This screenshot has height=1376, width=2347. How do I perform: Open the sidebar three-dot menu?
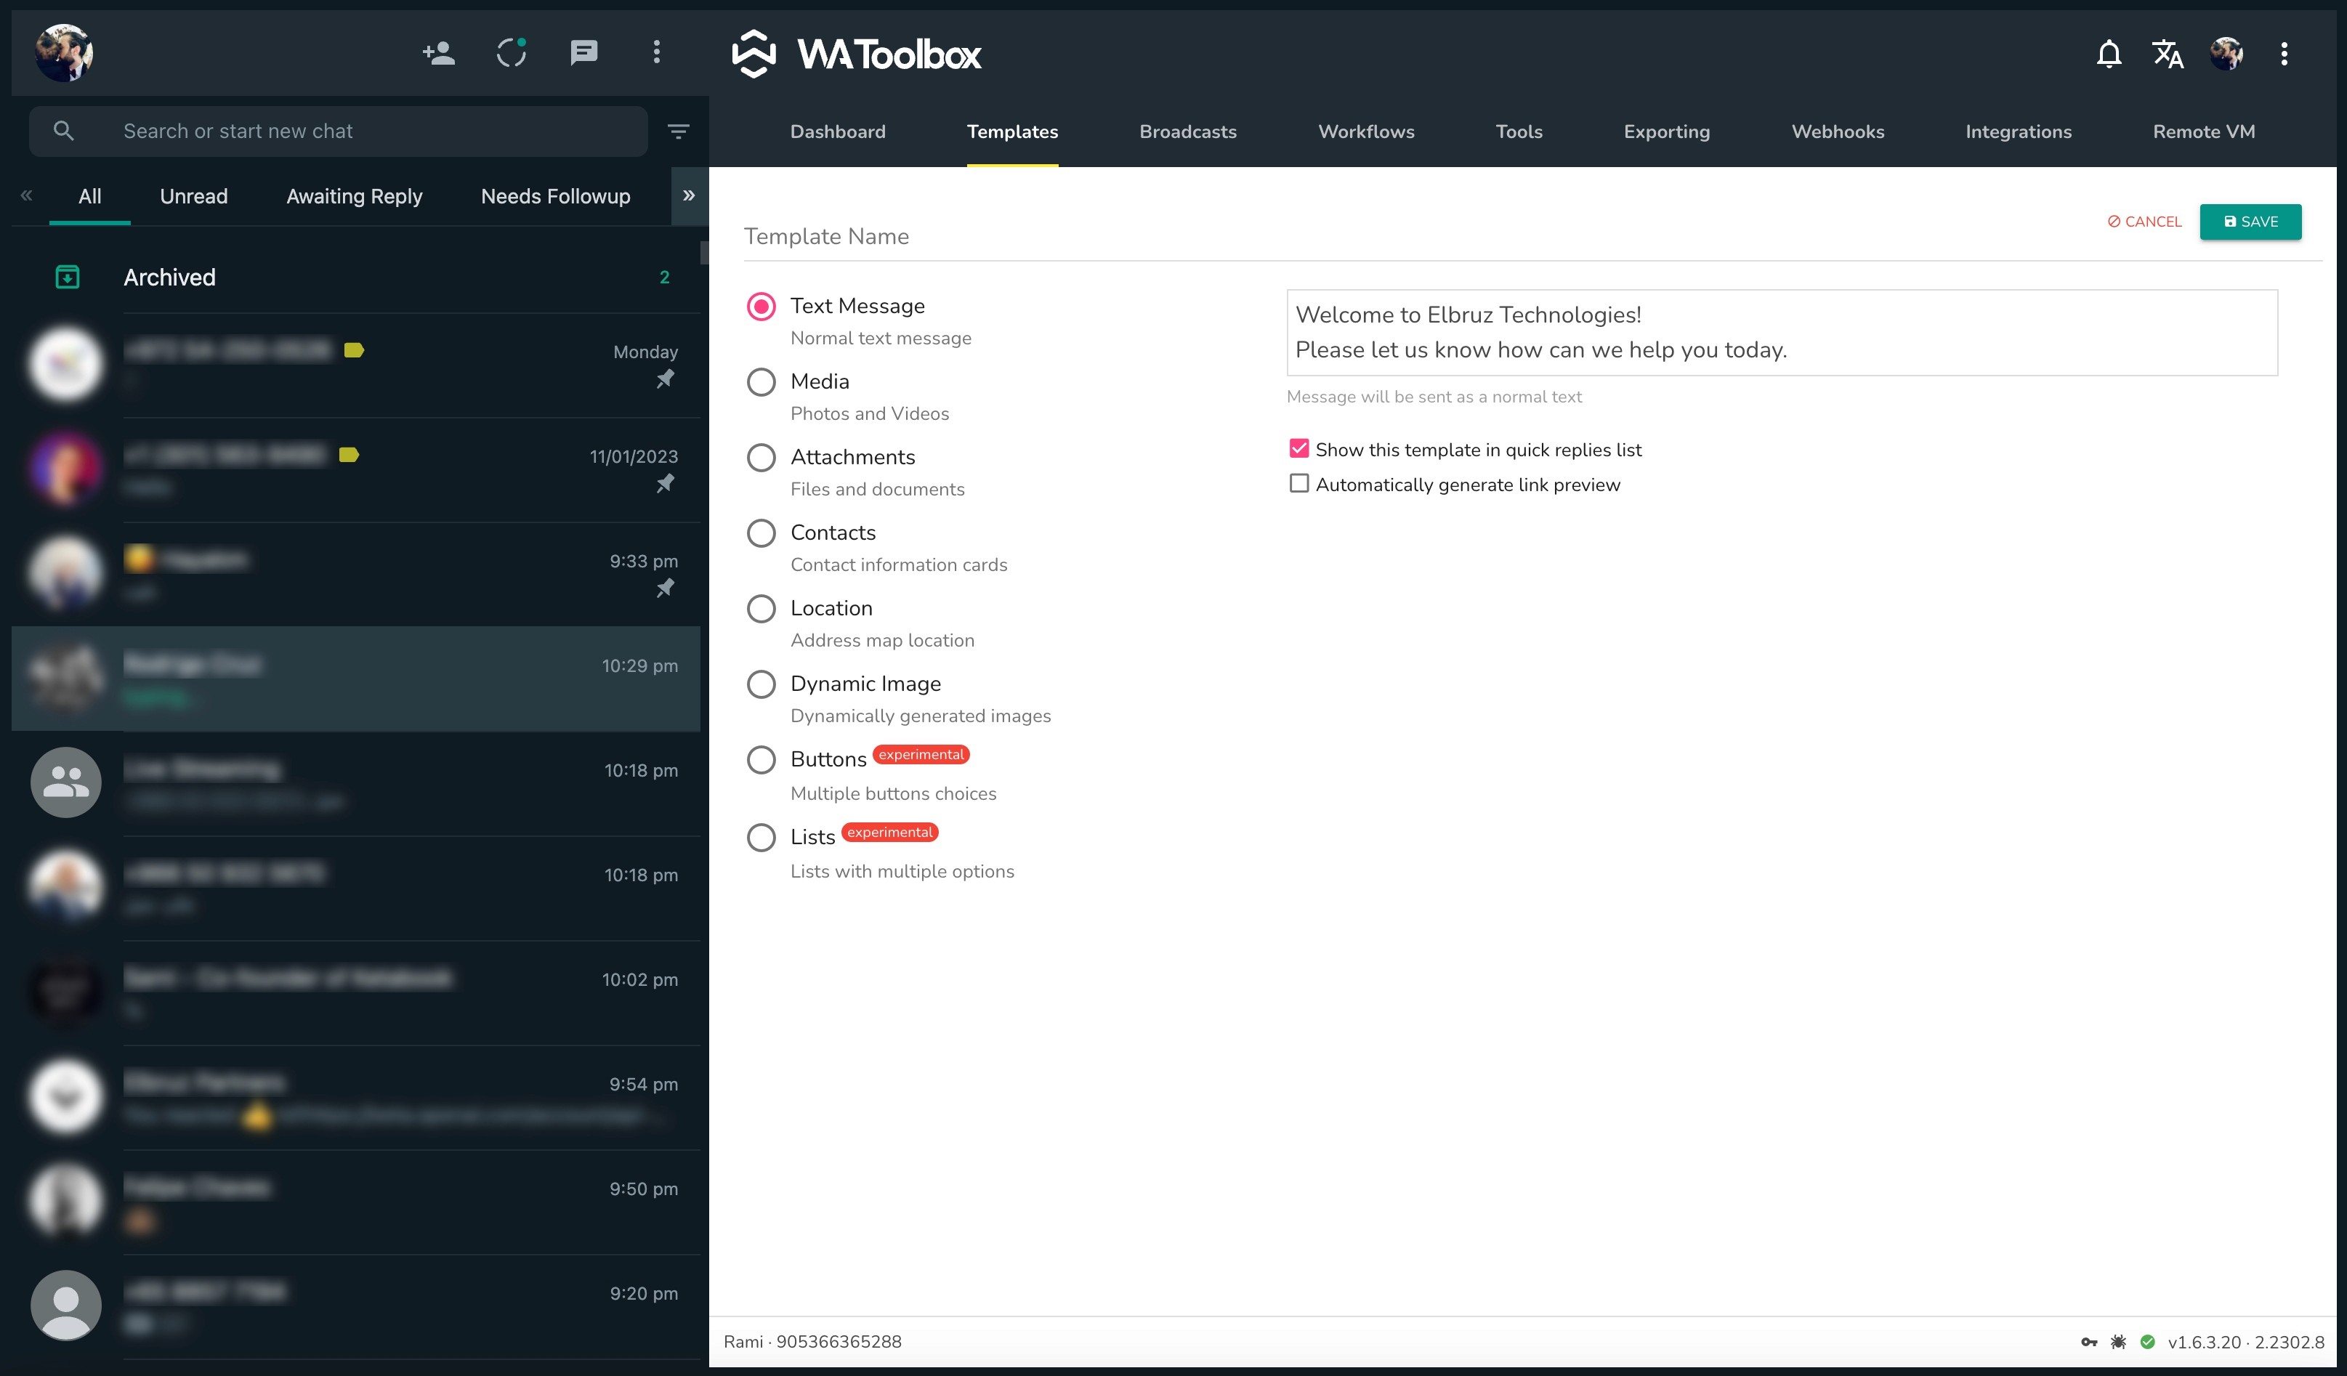[x=657, y=53]
